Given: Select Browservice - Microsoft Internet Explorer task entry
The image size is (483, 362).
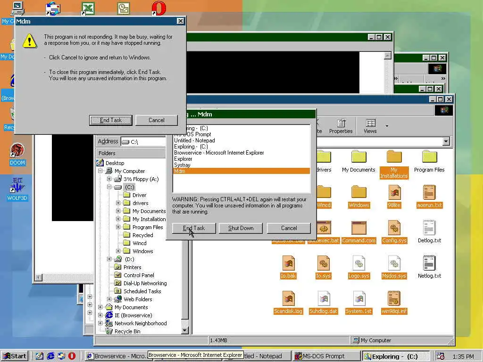Looking at the screenshot, I should (219, 153).
